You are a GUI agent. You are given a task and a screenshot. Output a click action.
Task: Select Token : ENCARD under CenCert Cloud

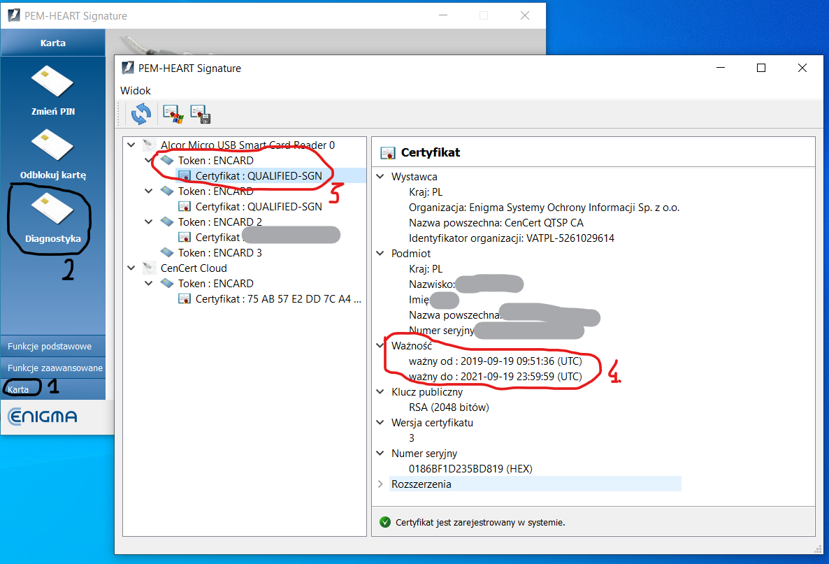216,283
